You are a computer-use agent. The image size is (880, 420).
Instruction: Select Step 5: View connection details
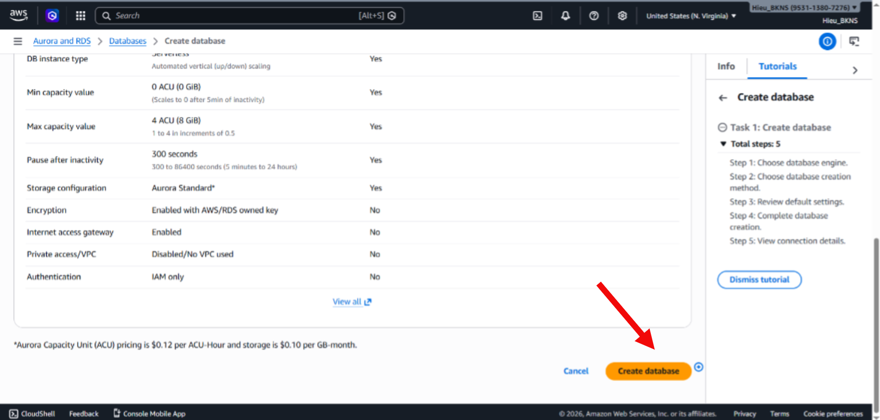click(x=788, y=241)
